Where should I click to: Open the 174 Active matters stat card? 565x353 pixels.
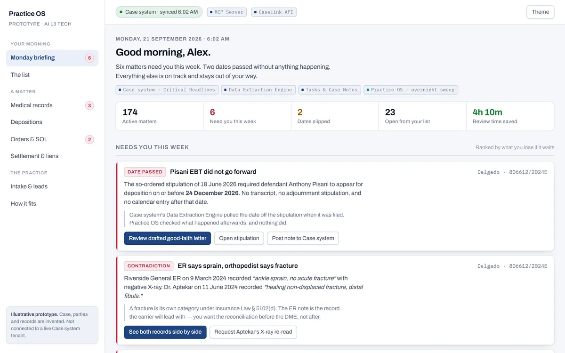coord(160,117)
